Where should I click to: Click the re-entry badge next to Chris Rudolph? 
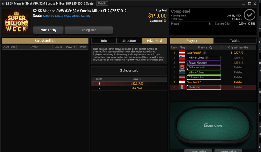click(204, 53)
